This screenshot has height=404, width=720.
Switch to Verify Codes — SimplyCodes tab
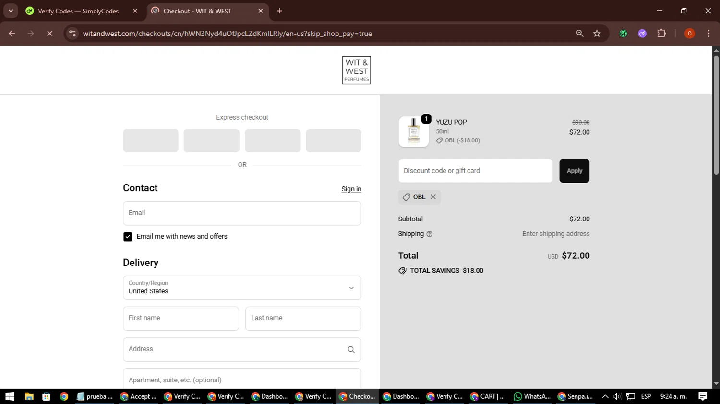click(x=78, y=11)
